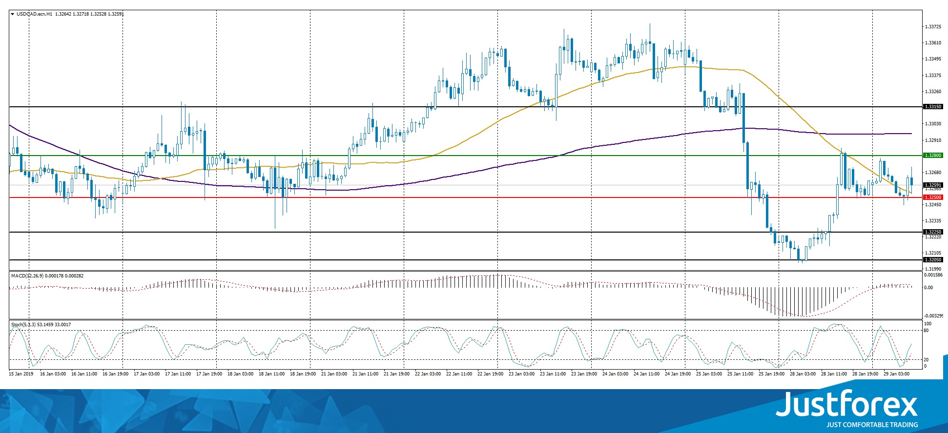Click the 25 Jan 03:00 time label
Viewport: 948px width, 433px height.
709,374
